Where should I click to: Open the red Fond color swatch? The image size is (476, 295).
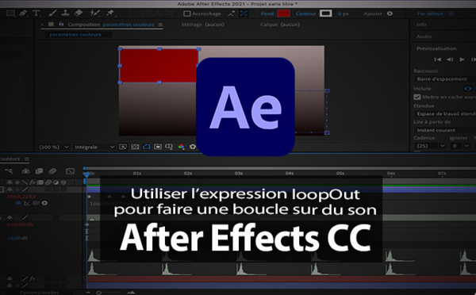(283, 13)
